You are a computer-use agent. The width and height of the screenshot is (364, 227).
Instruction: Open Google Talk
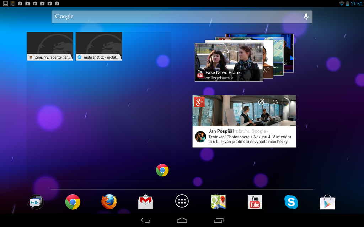coord(36,201)
